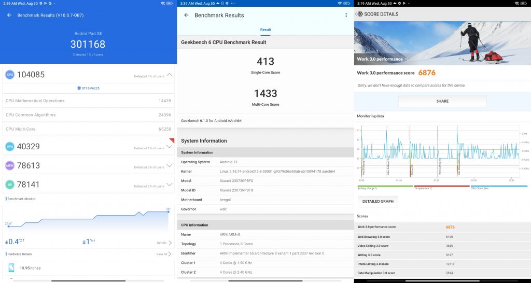Click the Writing 3.0 score row
Viewport: 531px width, 283px height.
click(x=442, y=255)
